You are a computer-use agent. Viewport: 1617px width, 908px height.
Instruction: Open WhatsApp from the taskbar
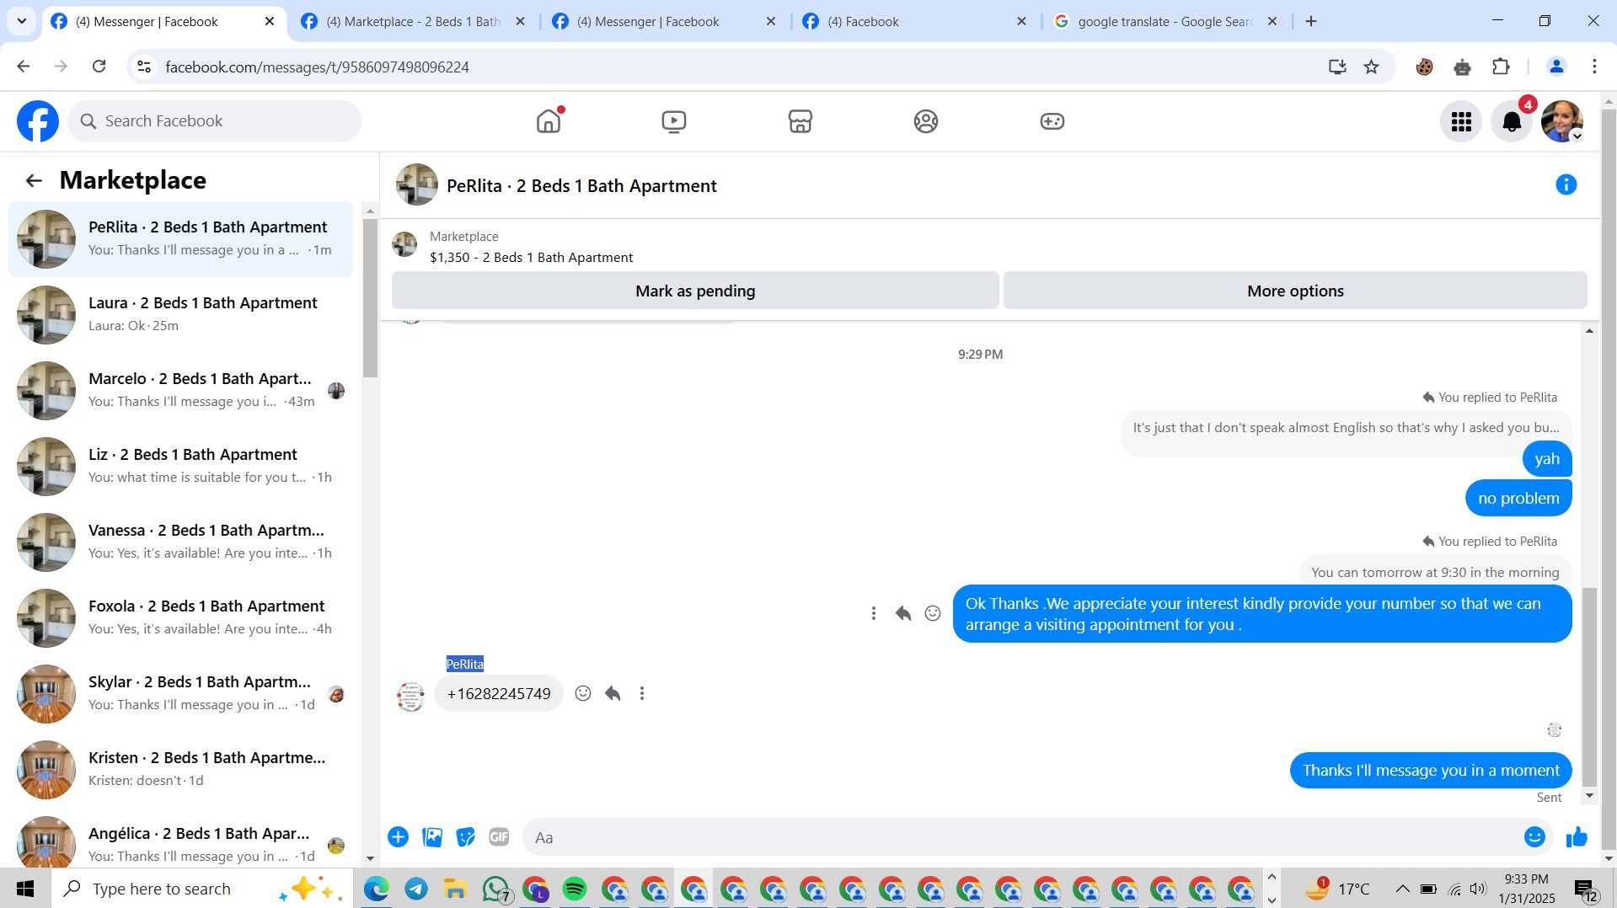pyautogui.click(x=495, y=889)
